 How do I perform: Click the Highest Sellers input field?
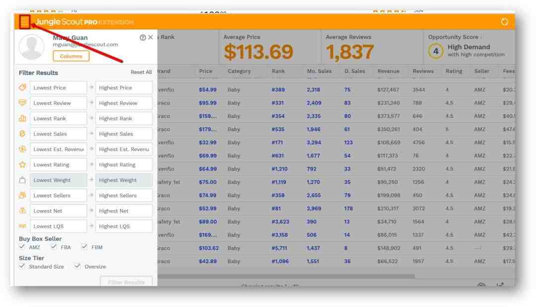click(x=124, y=196)
